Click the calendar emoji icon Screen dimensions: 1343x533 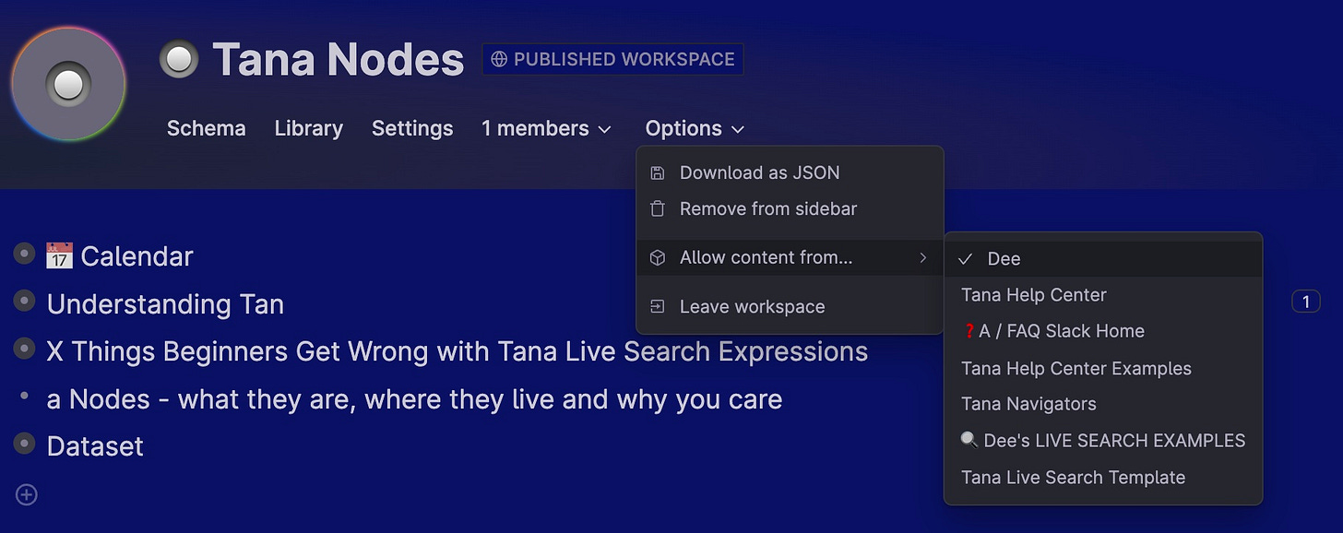coord(59,255)
